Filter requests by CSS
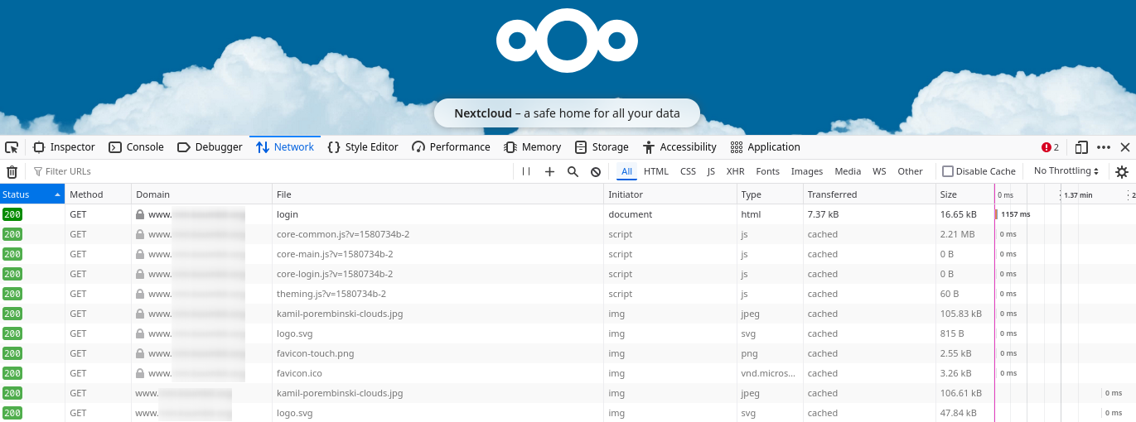Viewport: 1136px width, 422px height. click(x=688, y=171)
